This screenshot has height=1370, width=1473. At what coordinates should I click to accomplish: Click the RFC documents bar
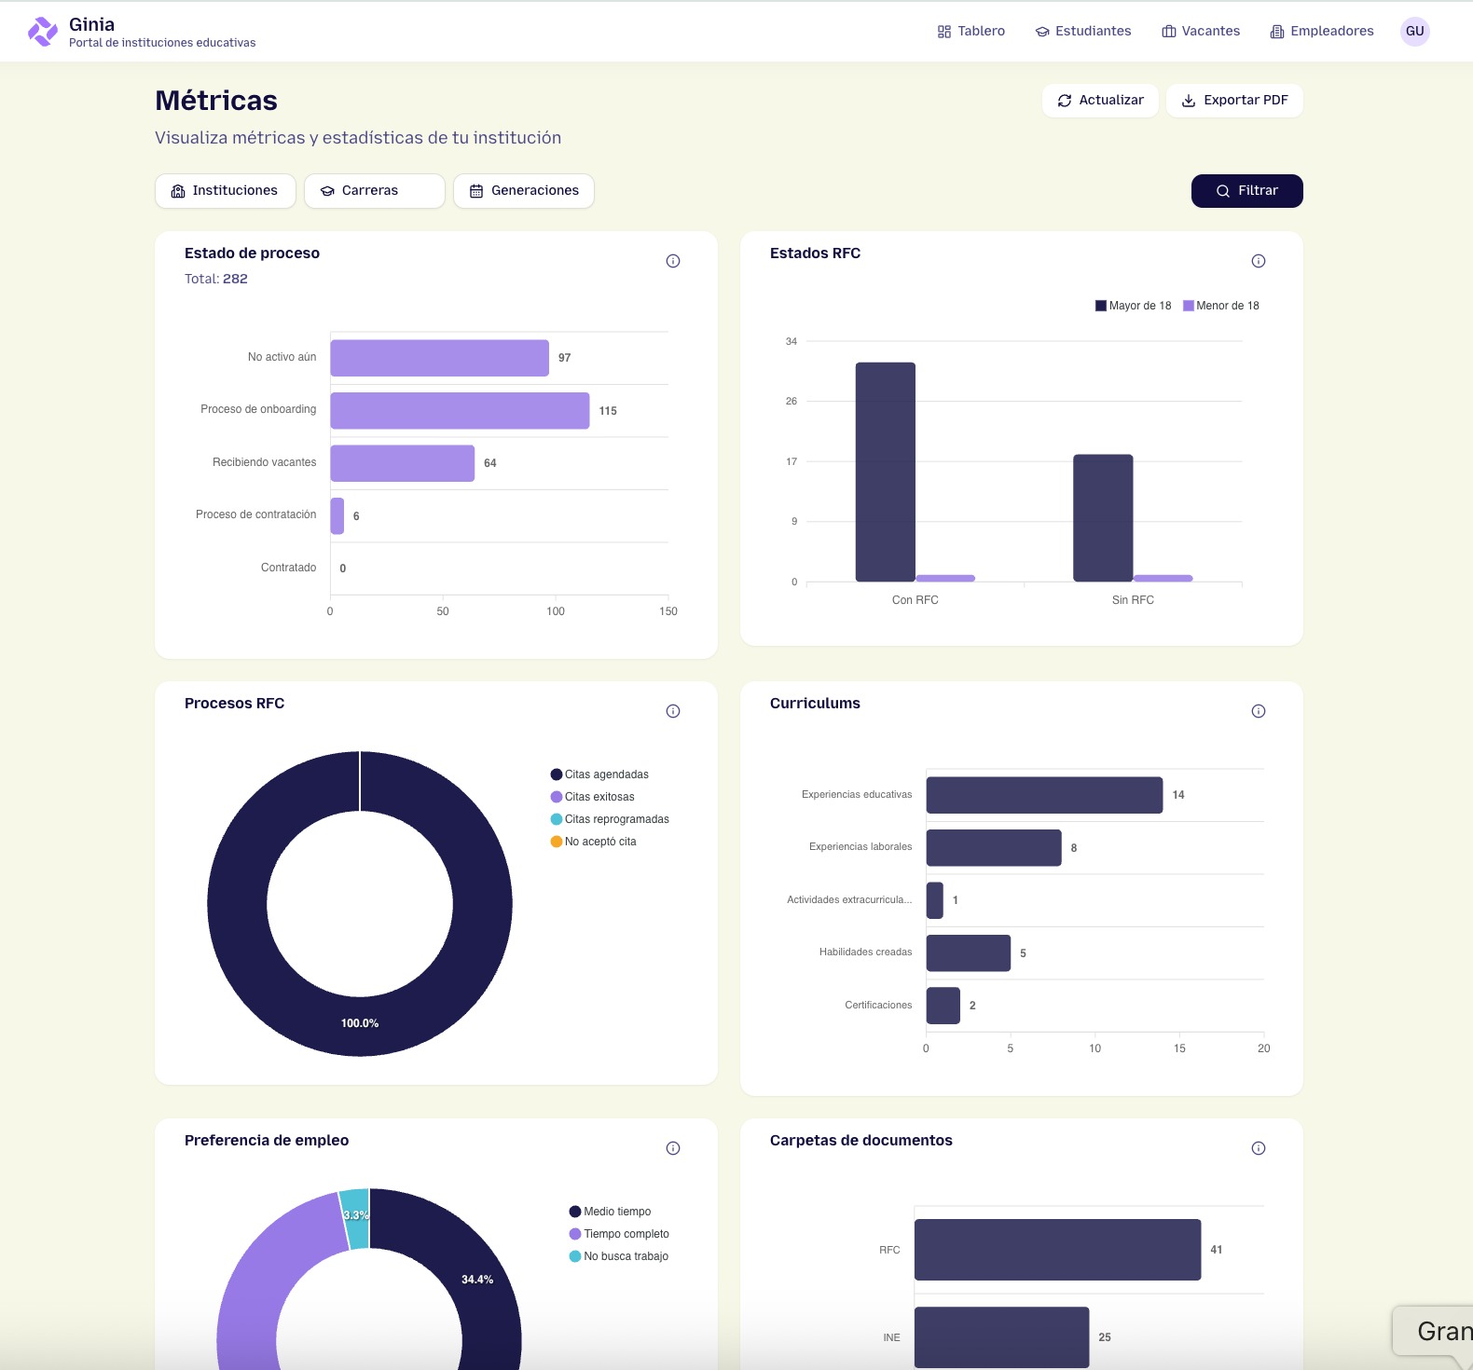[x=1058, y=1250]
